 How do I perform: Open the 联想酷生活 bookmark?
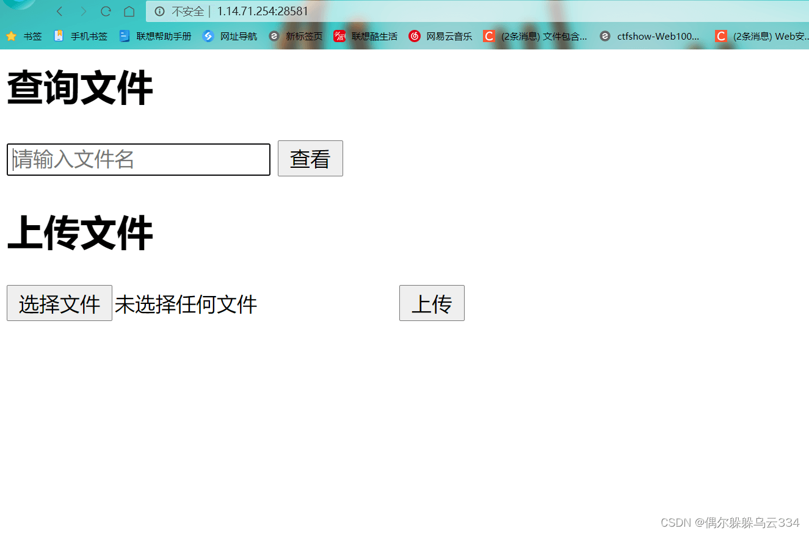[x=365, y=37]
